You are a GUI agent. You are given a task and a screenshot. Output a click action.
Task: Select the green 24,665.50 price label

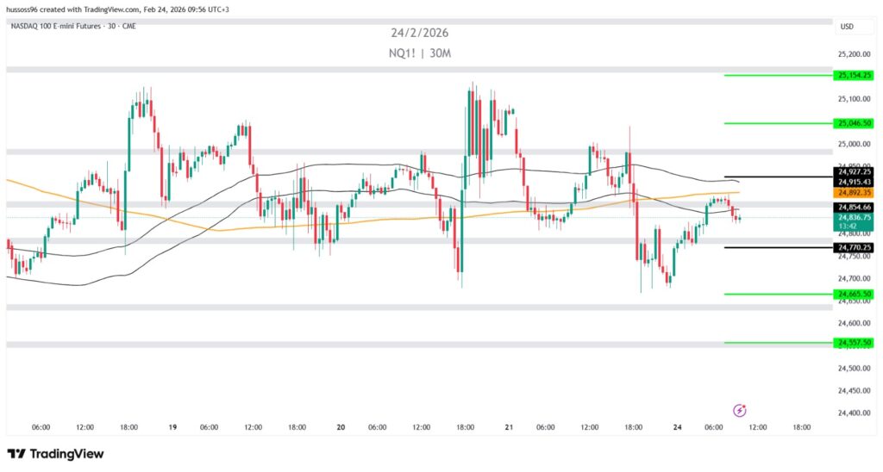tap(855, 294)
